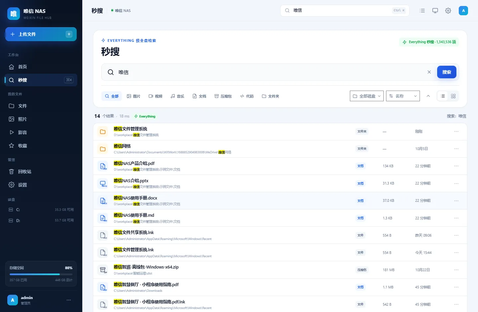This screenshot has height=312, width=478.
Task: Switch to grid view
Action: point(453,96)
